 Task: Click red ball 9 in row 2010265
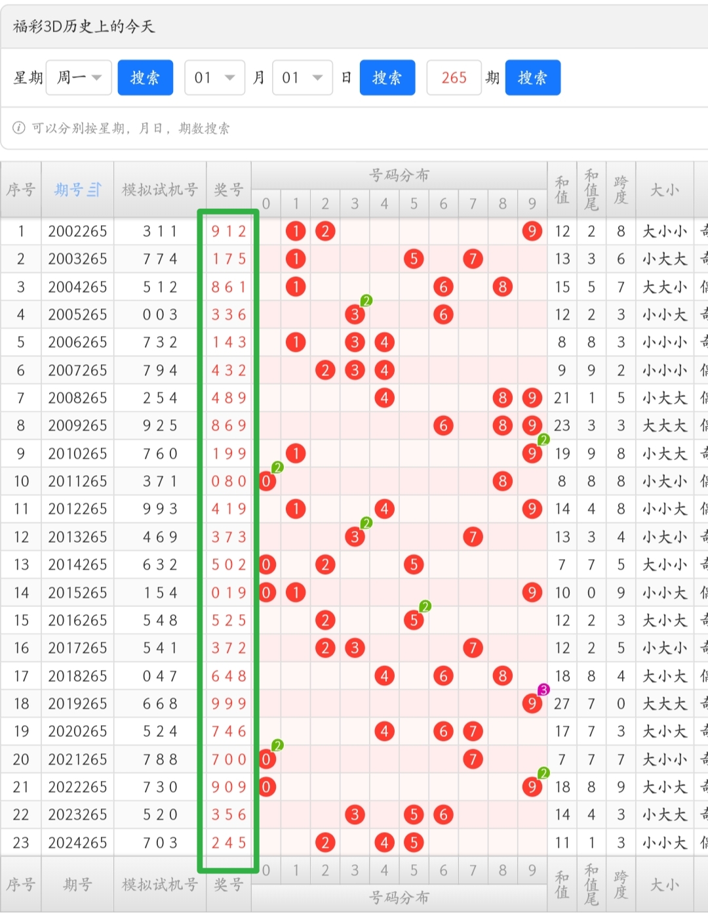[x=532, y=453]
